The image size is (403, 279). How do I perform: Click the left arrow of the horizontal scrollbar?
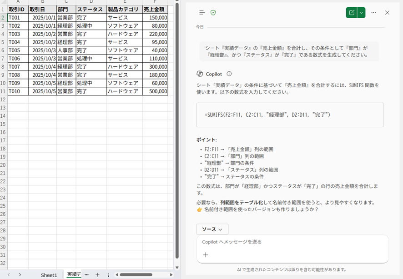click(116, 274)
